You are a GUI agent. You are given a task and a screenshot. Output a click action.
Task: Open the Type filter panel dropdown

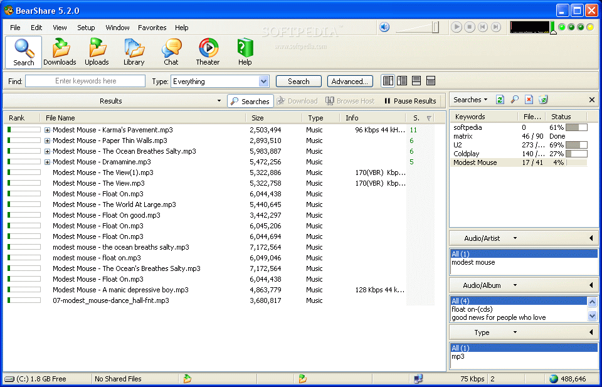click(515, 332)
